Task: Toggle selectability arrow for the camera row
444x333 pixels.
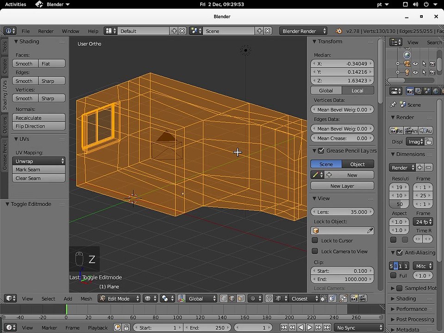Action: tap(424, 64)
